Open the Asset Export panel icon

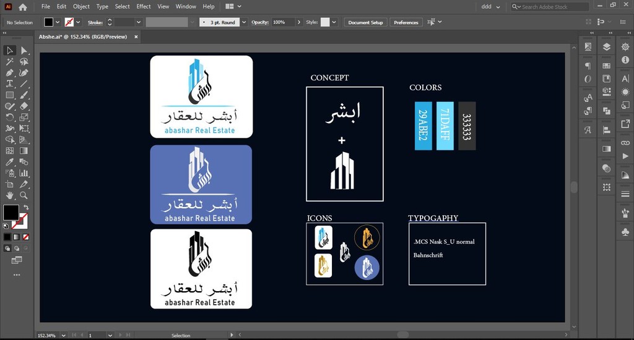625,124
